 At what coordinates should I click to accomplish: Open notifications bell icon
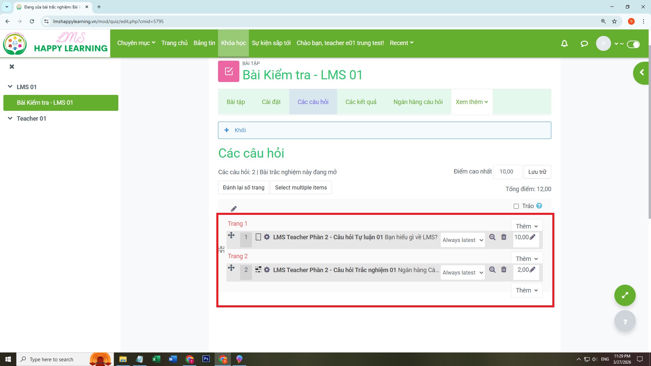(x=564, y=43)
